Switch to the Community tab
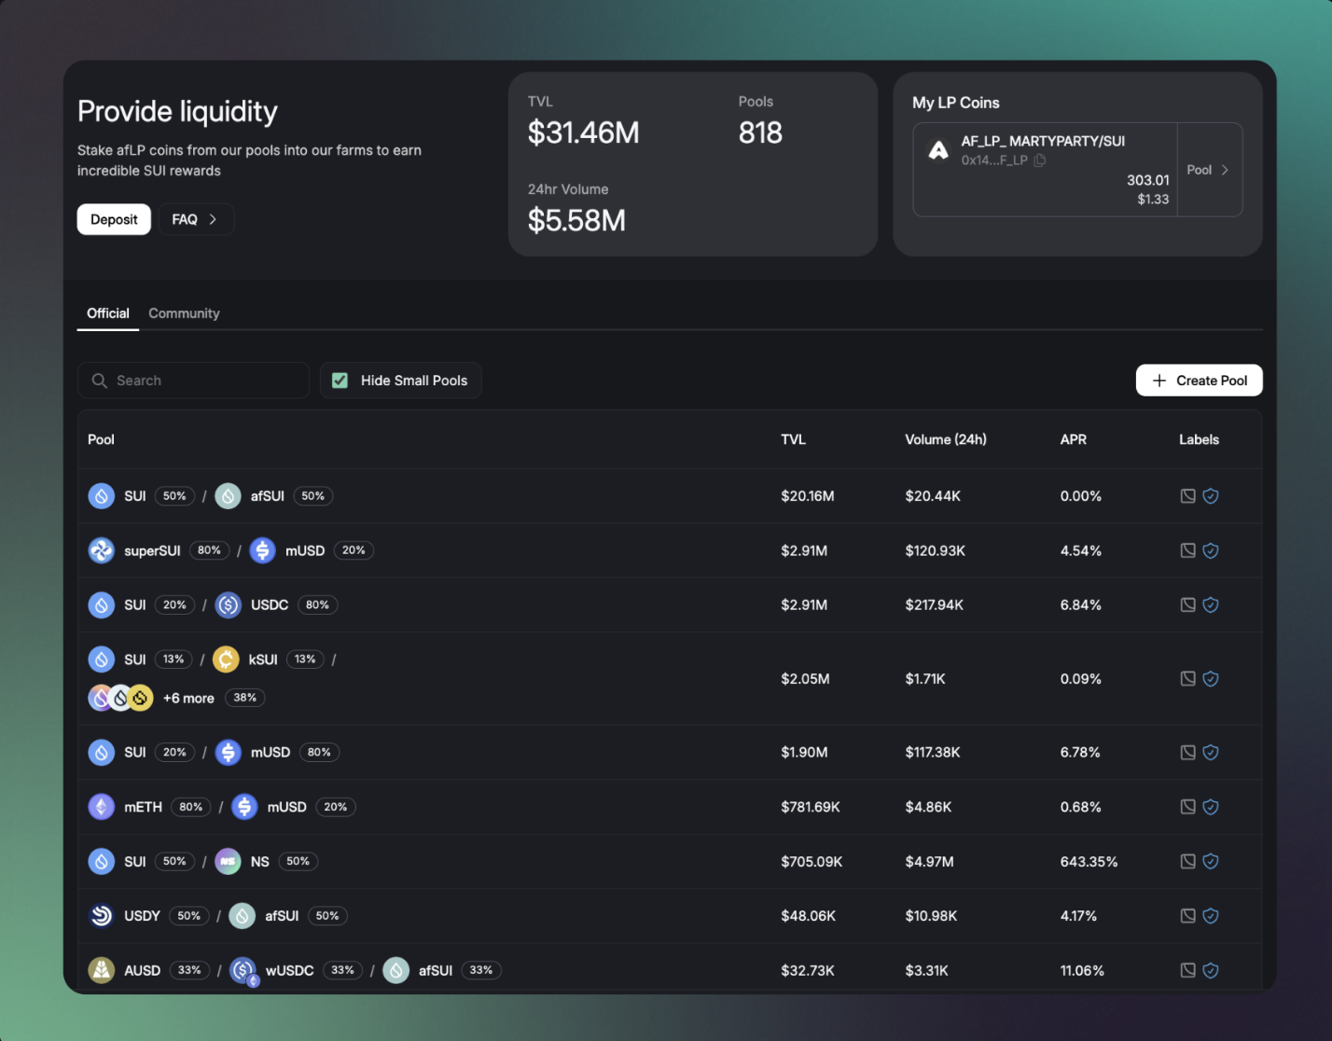This screenshot has height=1041, width=1332. pos(184,313)
